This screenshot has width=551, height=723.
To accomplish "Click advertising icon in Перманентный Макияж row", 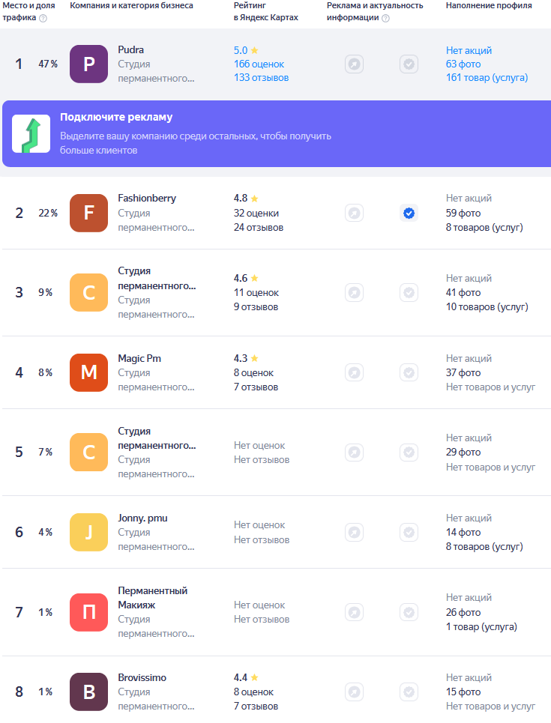I will tap(354, 612).
